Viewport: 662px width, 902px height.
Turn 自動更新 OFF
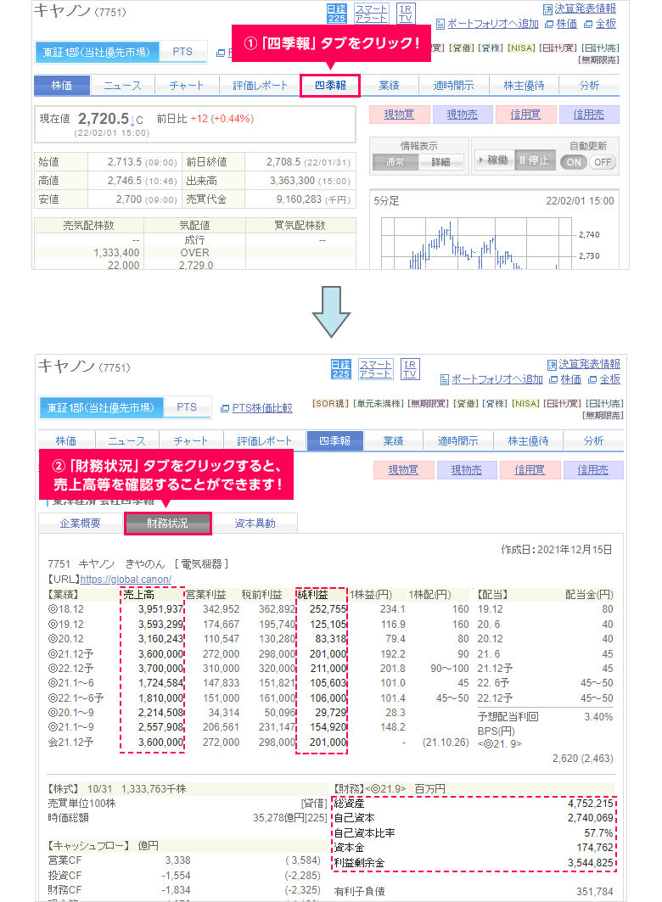pos(603,162)
